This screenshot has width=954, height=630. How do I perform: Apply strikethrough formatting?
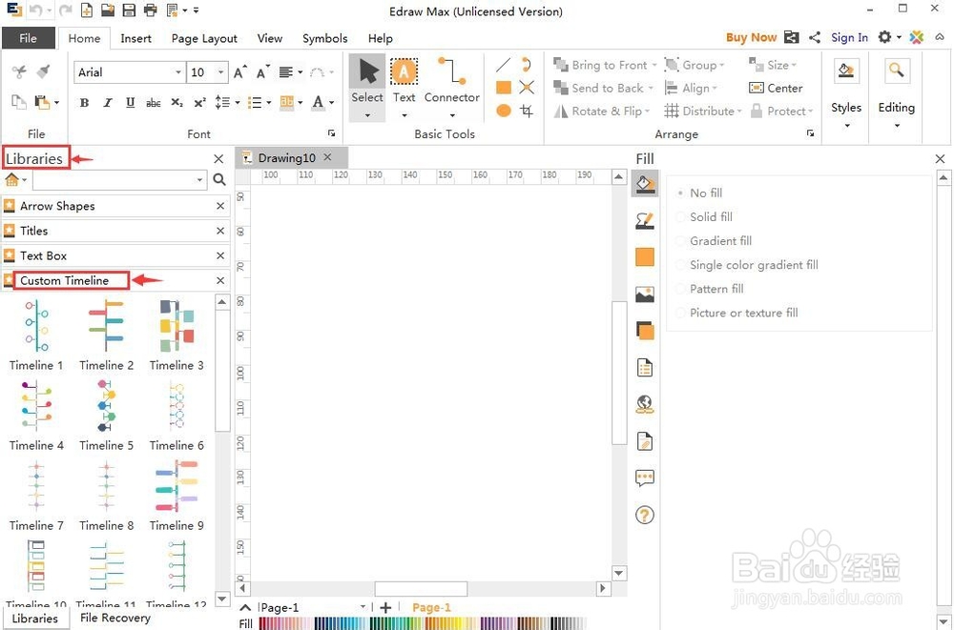click(154, 103)
